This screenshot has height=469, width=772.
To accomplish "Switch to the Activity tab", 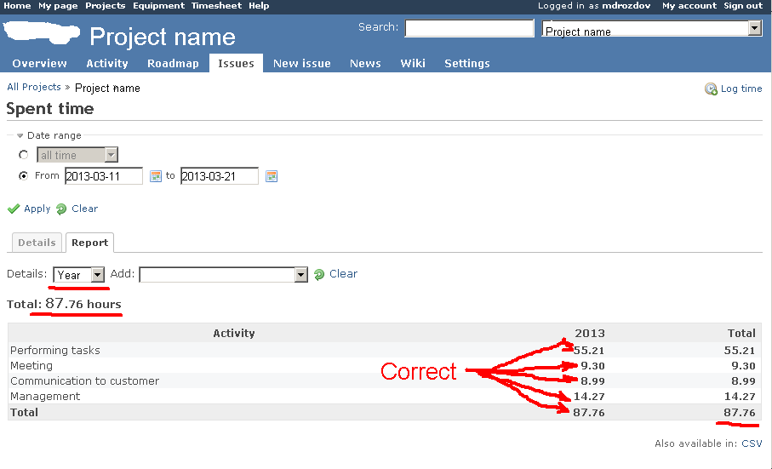I will 107,64.
